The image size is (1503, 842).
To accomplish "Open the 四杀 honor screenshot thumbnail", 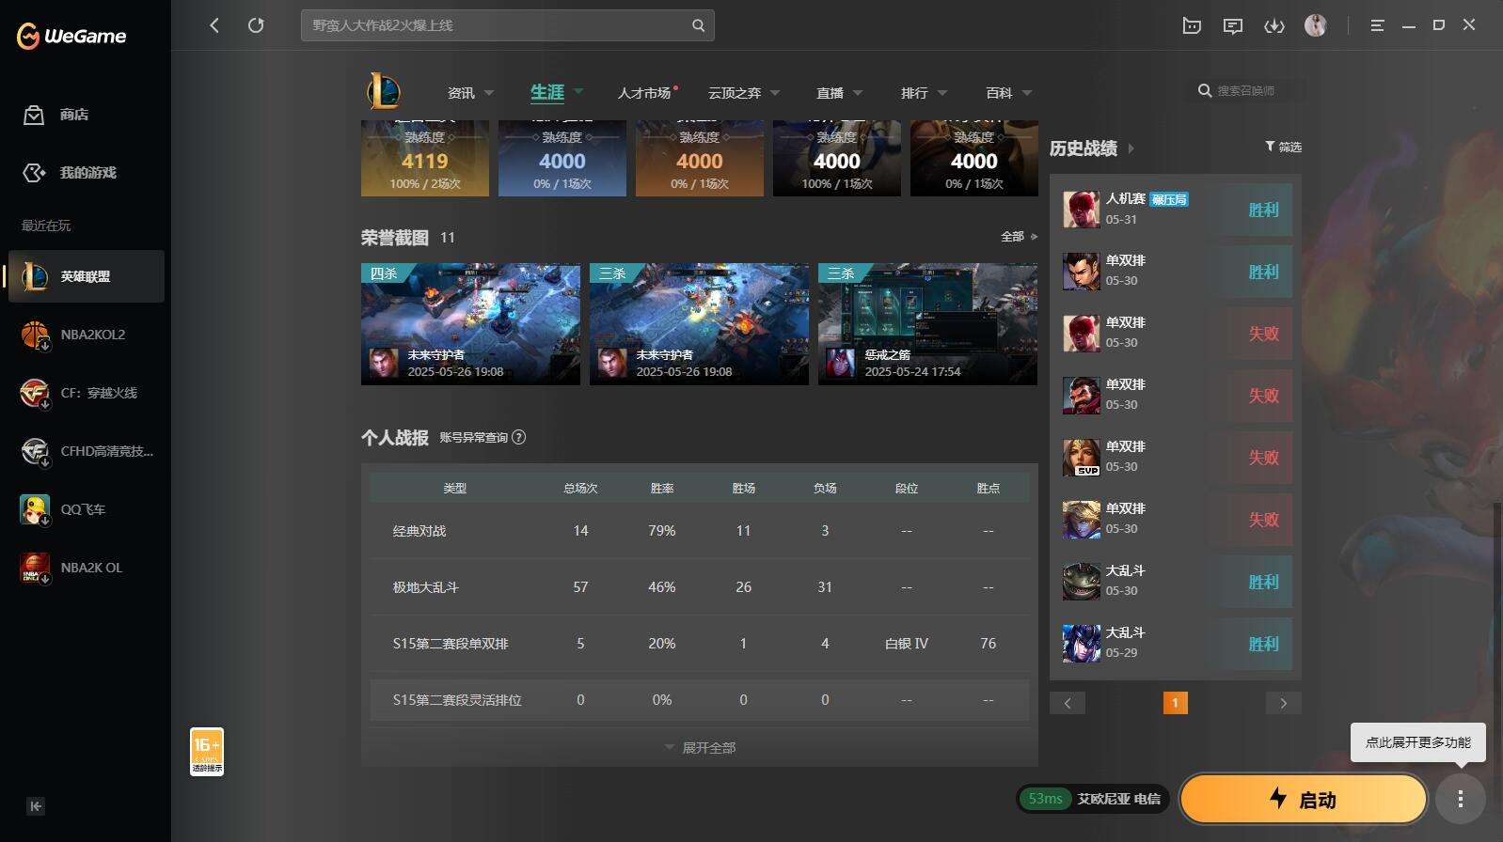I will (x=470, y=324).
